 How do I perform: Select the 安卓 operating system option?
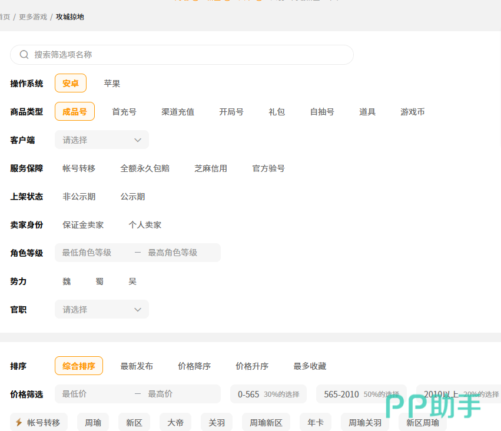pos(71,84)
